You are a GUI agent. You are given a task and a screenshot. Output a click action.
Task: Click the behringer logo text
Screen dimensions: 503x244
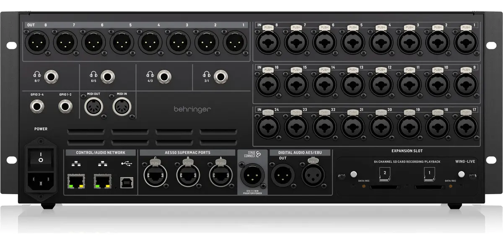click(192, 110)
